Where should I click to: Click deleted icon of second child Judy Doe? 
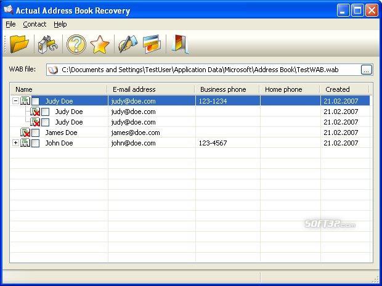pyautogui.click(x=35, y=122)
